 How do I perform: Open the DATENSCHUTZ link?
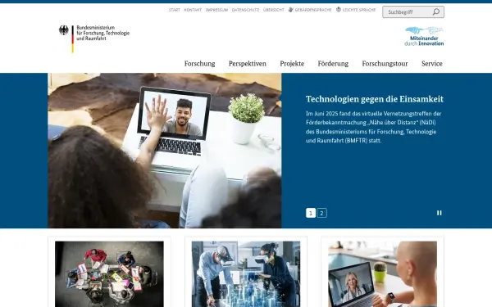245,10
